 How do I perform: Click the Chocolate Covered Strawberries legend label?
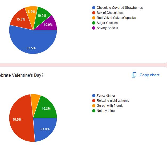[120, 8]
